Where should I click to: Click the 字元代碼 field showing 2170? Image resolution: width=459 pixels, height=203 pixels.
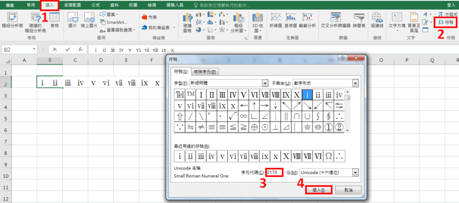(x=274, y=172)
